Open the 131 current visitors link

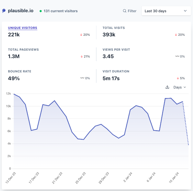(x=61, y=11)
